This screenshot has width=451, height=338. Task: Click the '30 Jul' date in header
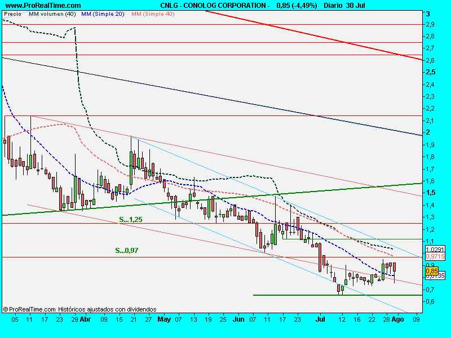pos(356,6)
